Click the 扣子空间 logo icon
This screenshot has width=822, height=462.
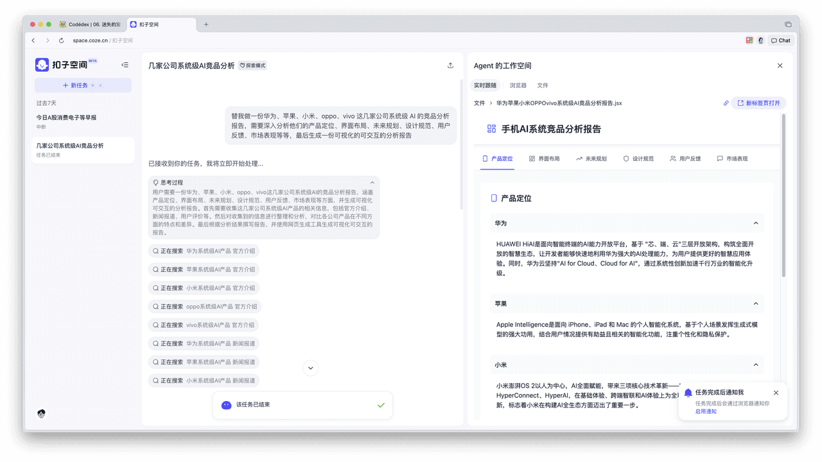(x=42, y=65)
